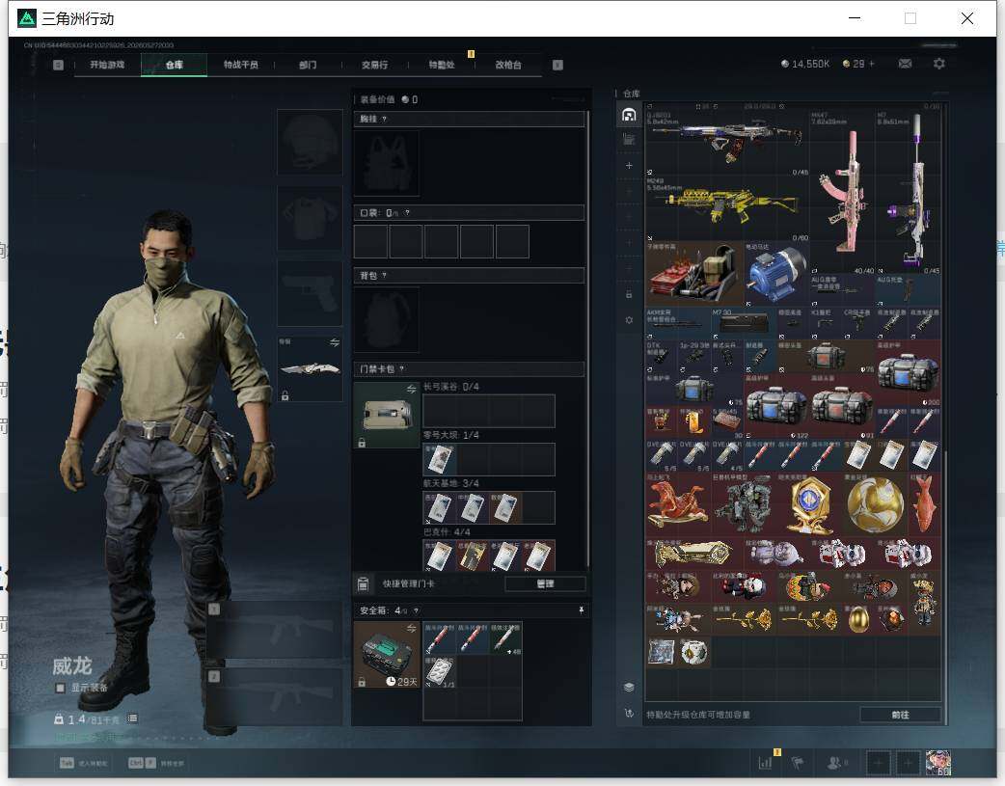Click the left arrow beside the tab bar

(x=58, y=65)
